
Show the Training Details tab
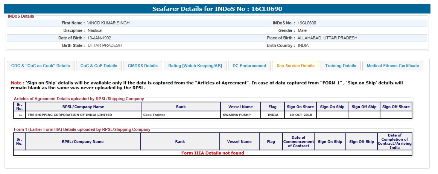click(x=341, y=66)
